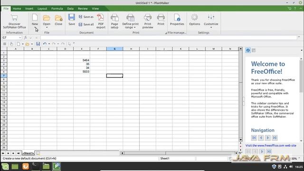This screenshot has width=304, height=171.
Task: Click the Open folder icon in ribbon
Action: (47, 18)
